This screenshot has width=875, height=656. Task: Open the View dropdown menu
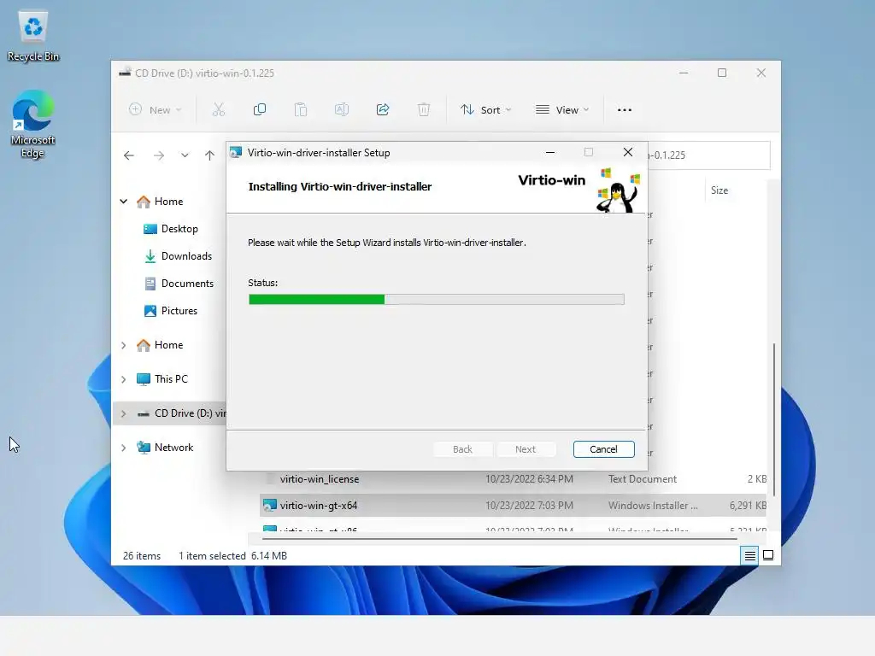click(562, 110)
